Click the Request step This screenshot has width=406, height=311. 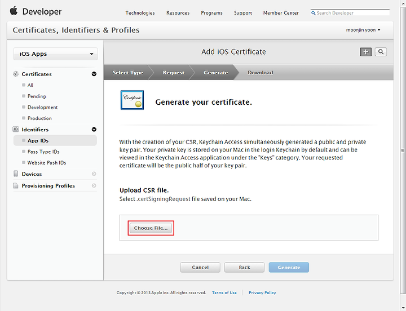(x=174, y=73)
